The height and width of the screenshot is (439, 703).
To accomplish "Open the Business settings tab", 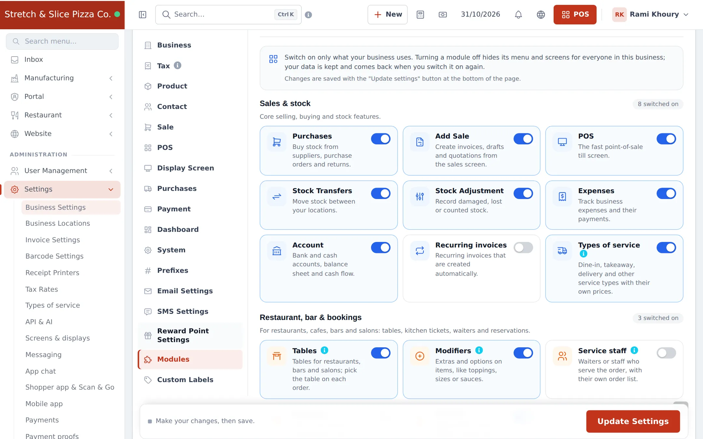I will [x=190, y=45].
